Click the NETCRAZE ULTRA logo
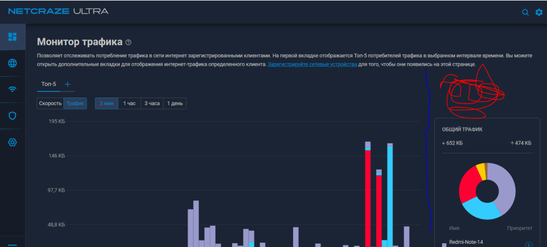This screenshot has height=247, width=547. pyautogui.click(x=59, y=11)
